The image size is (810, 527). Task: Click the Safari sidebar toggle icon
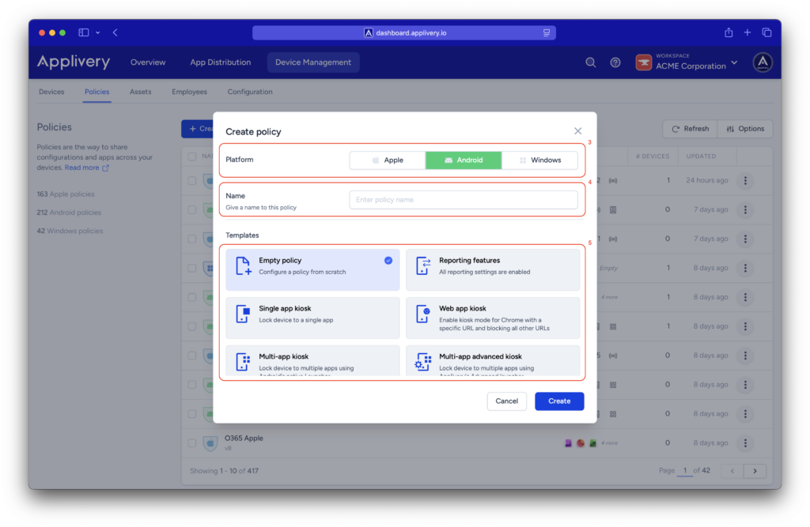point(84,32)
